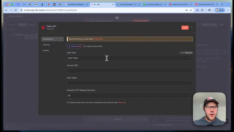Go back in browser history
This screenshot has width=234, height=132.
tap(6, 10)
